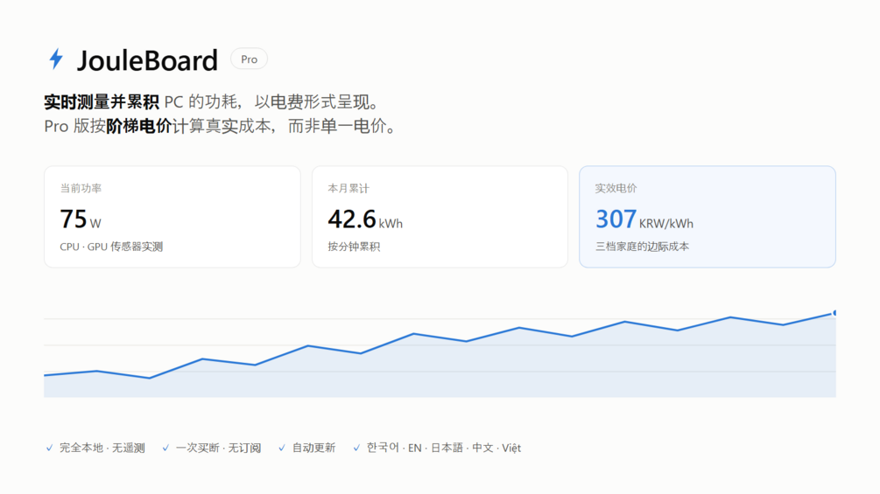Click the checkmark beside 一次买断 · 无订阅

(x=165, y=448)
